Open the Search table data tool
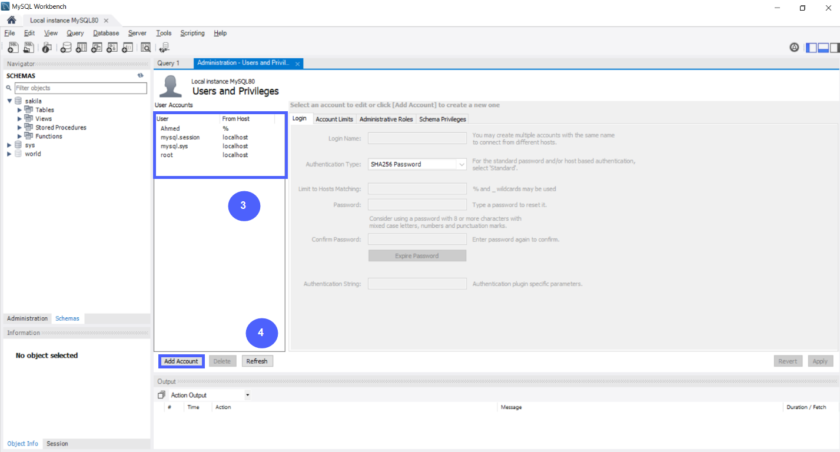This screenshot has height=452, width=840. 145,47
